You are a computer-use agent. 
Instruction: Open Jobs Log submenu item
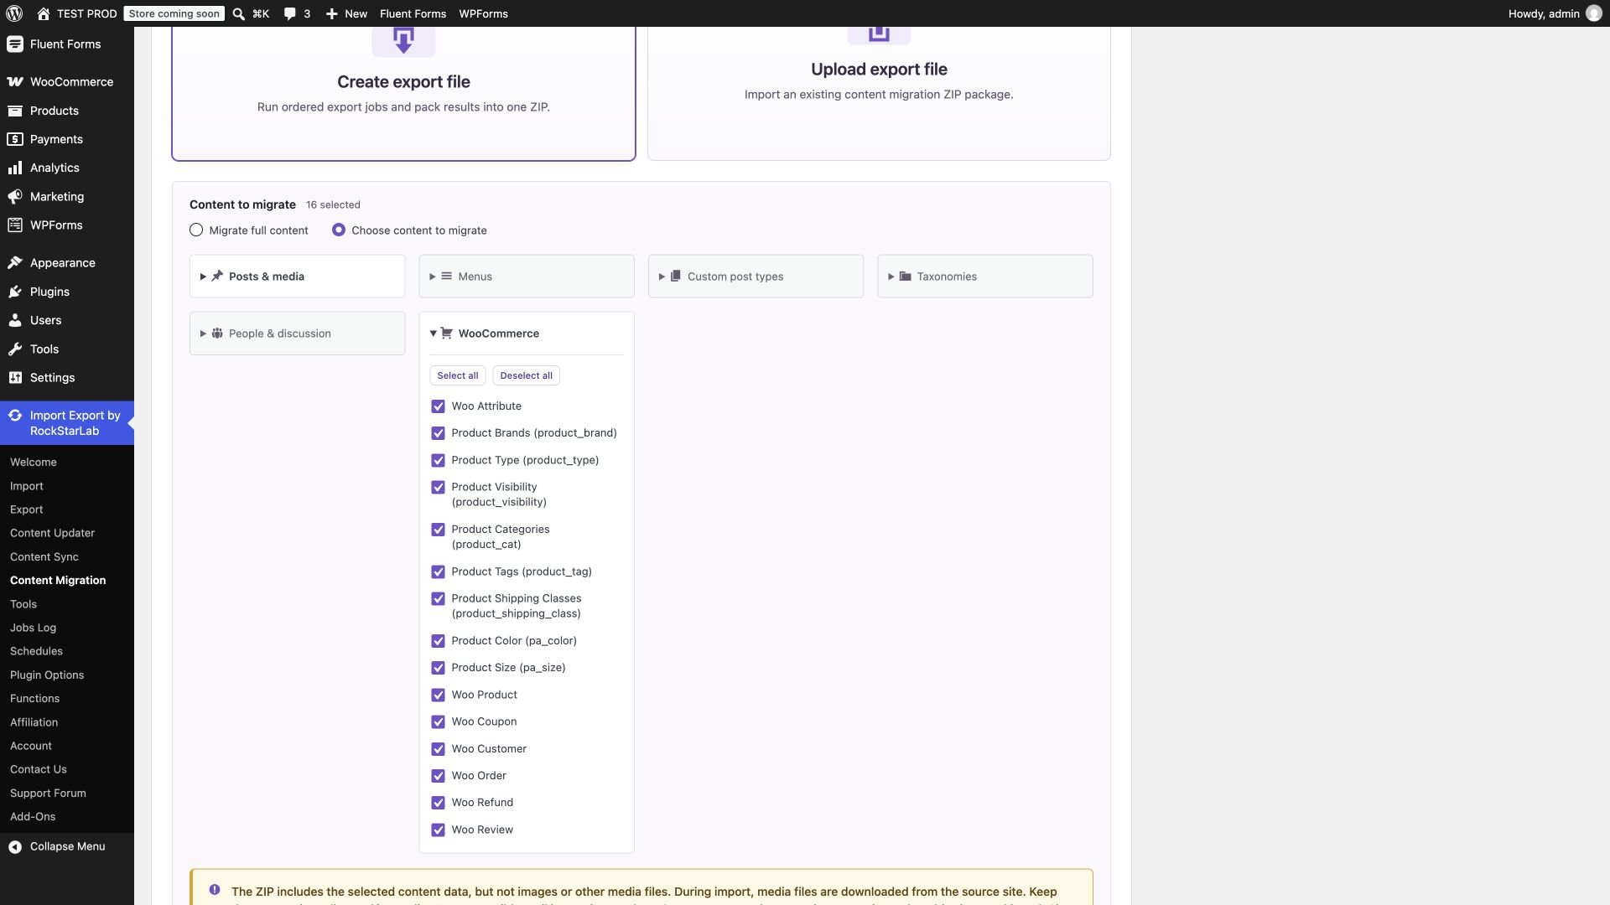34,628
